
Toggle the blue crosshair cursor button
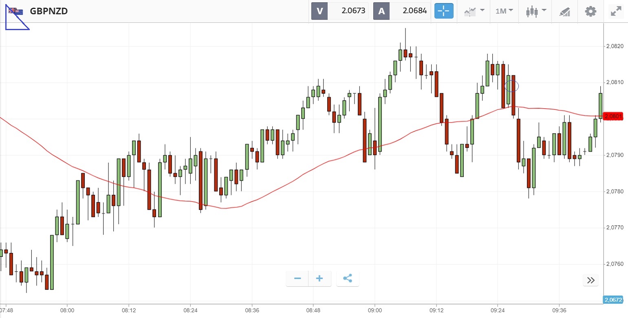coord(444,11)
